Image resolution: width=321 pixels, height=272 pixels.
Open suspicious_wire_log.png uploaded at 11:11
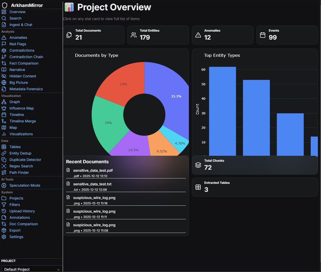126,214
